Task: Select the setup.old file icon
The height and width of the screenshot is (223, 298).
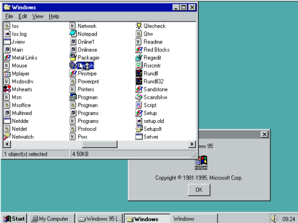Action: click(x=139, y=121)
